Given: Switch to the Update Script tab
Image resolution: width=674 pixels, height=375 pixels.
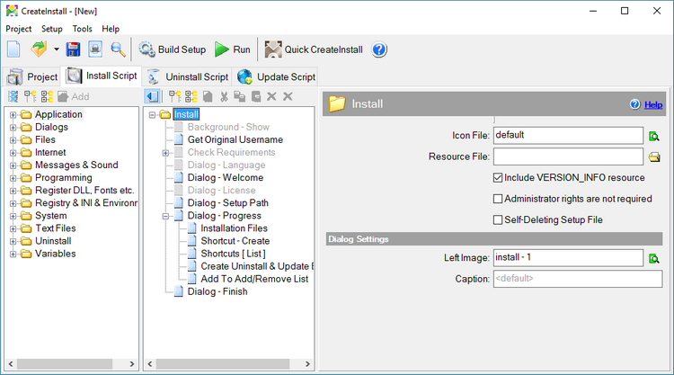Looking at the screenshot, I should (276, 77).
